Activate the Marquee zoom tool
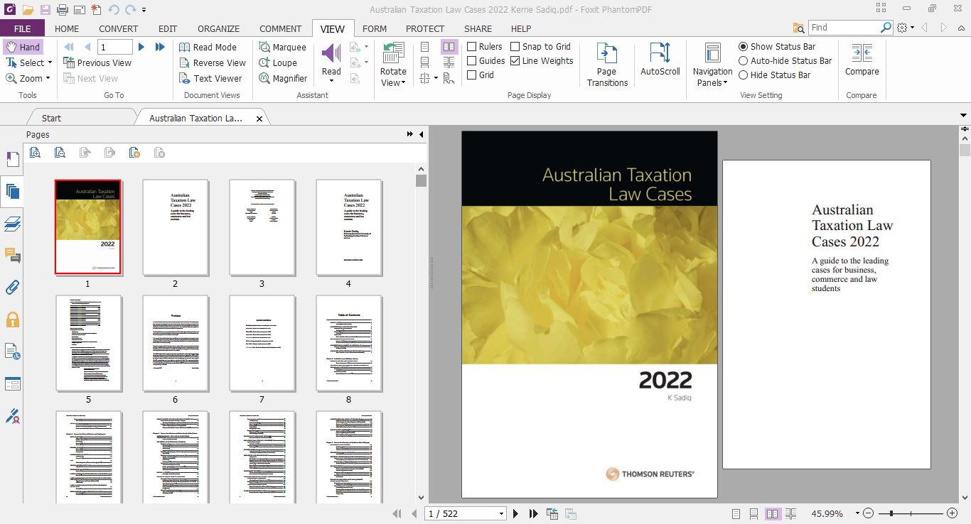This screenshot has height=524, width=971. tap(283, 47)
